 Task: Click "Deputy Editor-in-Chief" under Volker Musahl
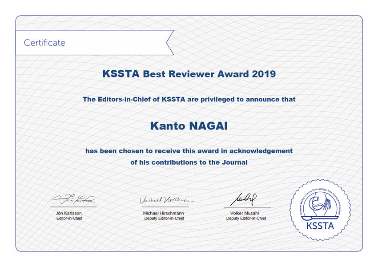point(246,218)
